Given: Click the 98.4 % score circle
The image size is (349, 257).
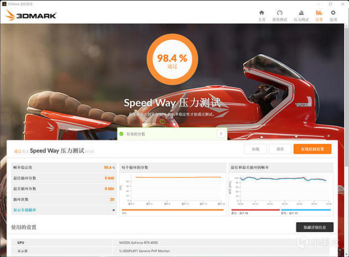Looking at the screenshot, I should 172,59.
